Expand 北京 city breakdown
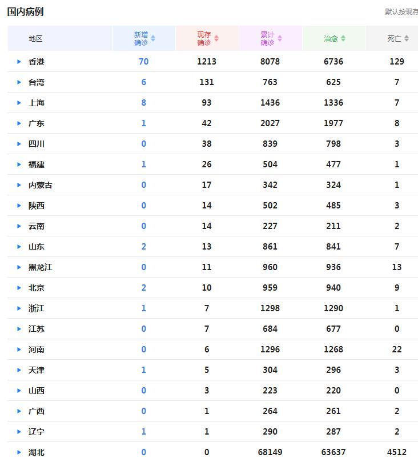 [19, 288]
